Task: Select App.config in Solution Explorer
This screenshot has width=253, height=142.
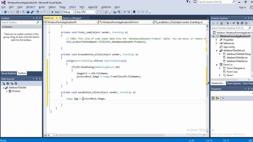Action: tap(229, 47)
